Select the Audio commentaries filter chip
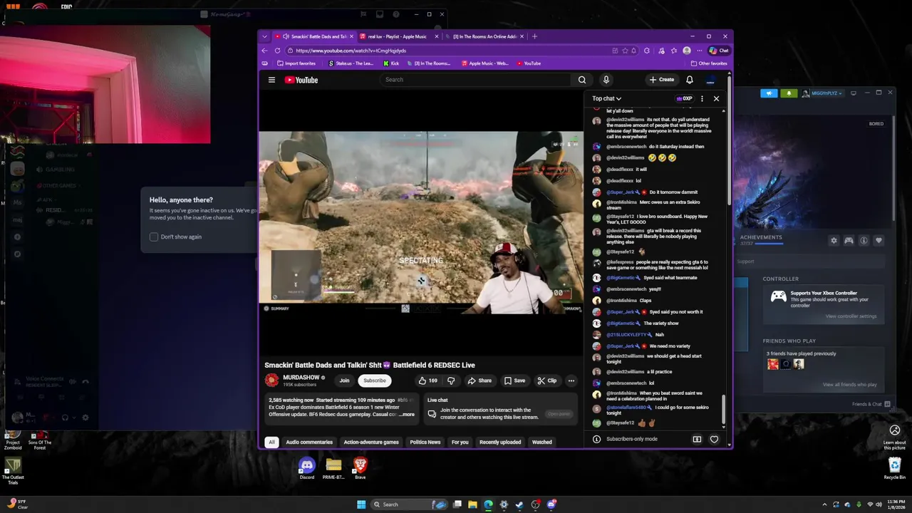The width and height of the screenshot is (912, 513). point(309,442)
